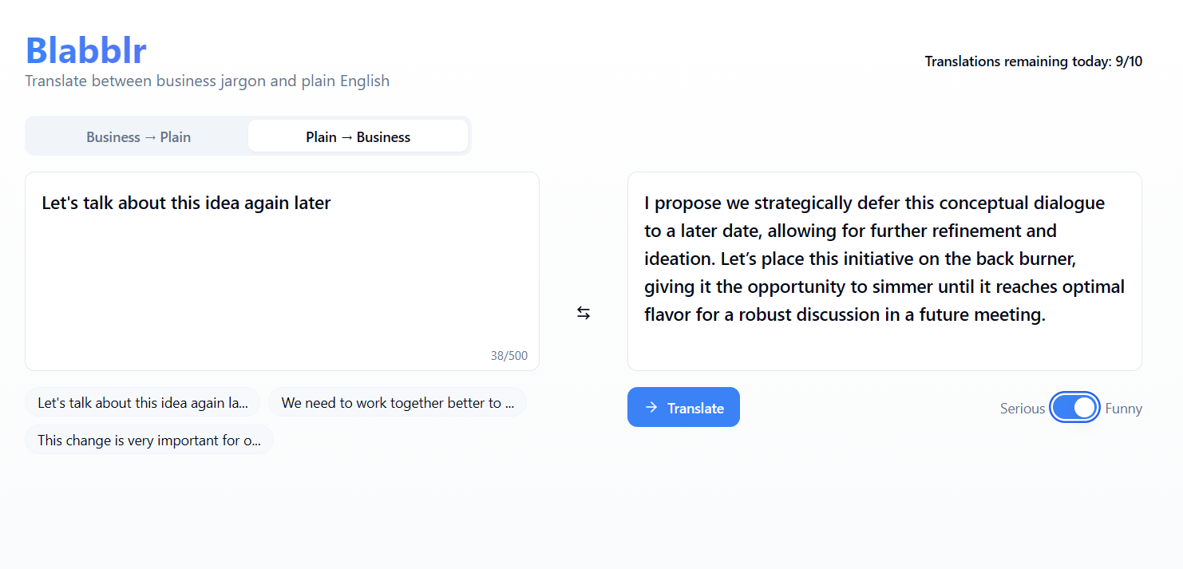Pick the "We need to work together" example chip
The width and height of the screenshot is (1183, 569).
click(398, 403)
